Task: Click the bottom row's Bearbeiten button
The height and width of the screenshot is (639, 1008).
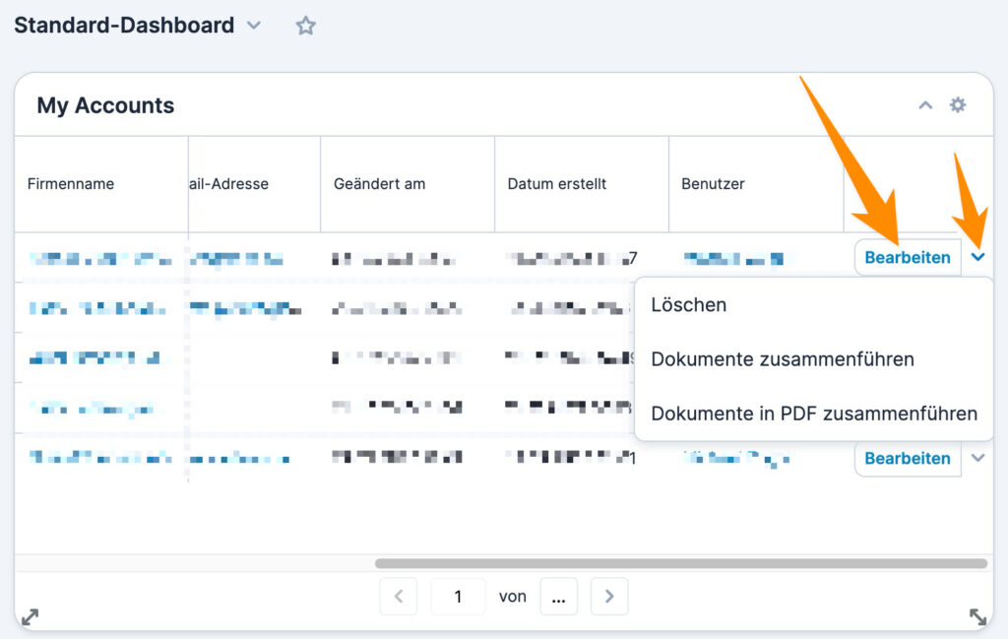Action: click(x=907, y=458)
